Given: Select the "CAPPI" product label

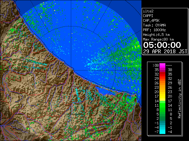Looking at the screenshot, I should pos(148,16).
